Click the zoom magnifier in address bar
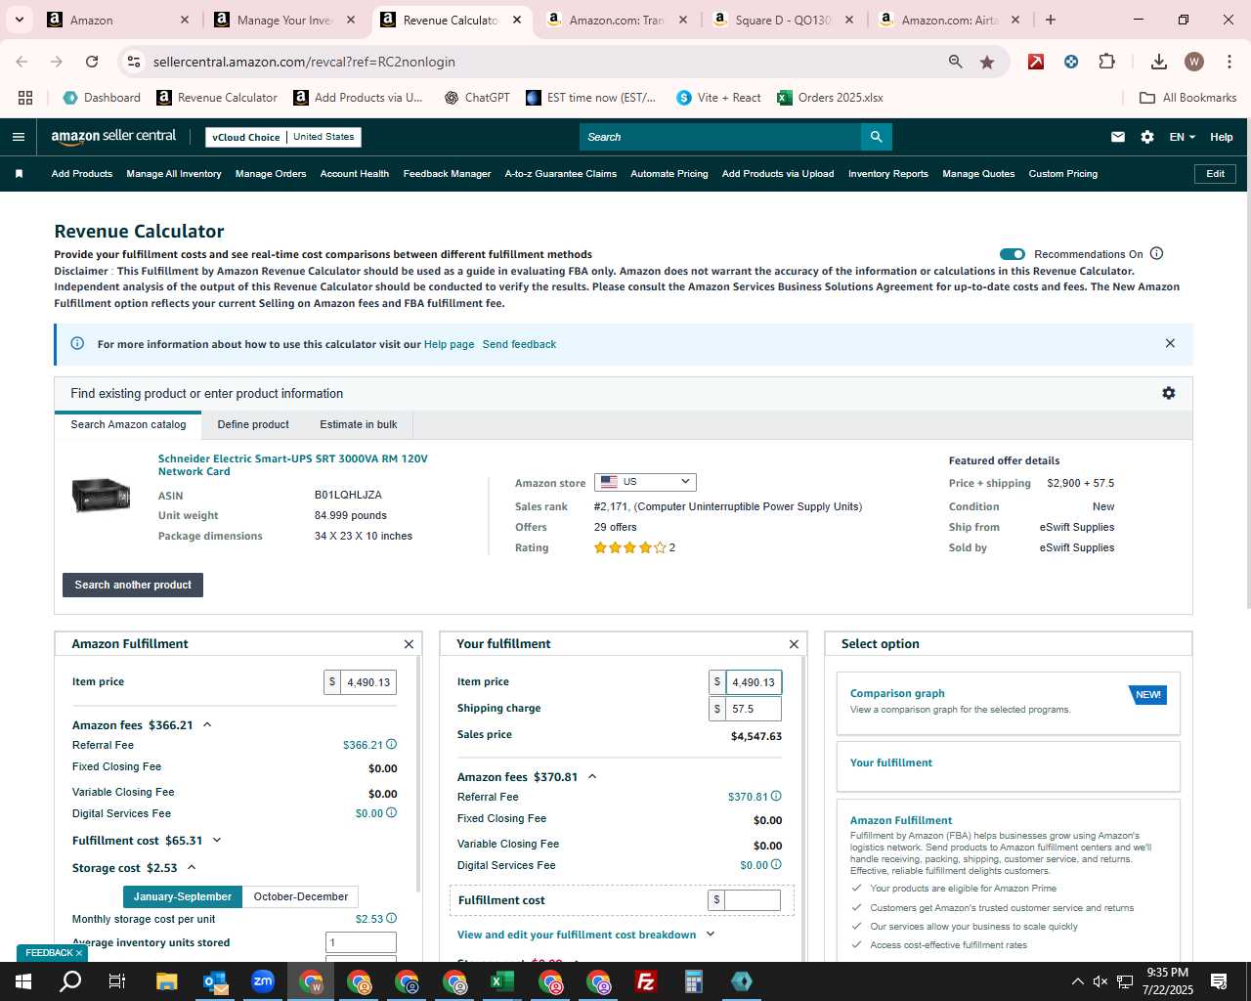This screenshot has height=1001, width=1251. coord(956,62)
